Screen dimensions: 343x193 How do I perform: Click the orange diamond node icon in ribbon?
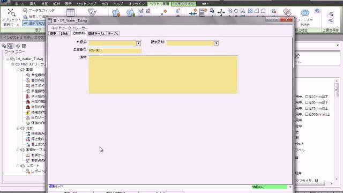(164, 12)
